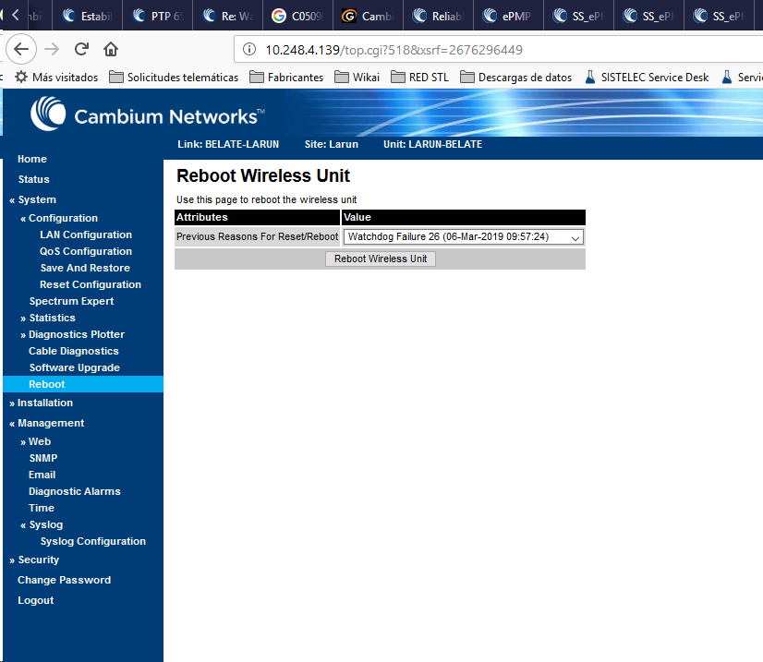Click the site information icon in address bar

tap(249, 50)
